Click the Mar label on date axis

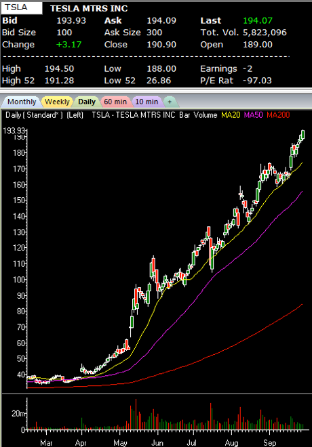tap(46, 442)
